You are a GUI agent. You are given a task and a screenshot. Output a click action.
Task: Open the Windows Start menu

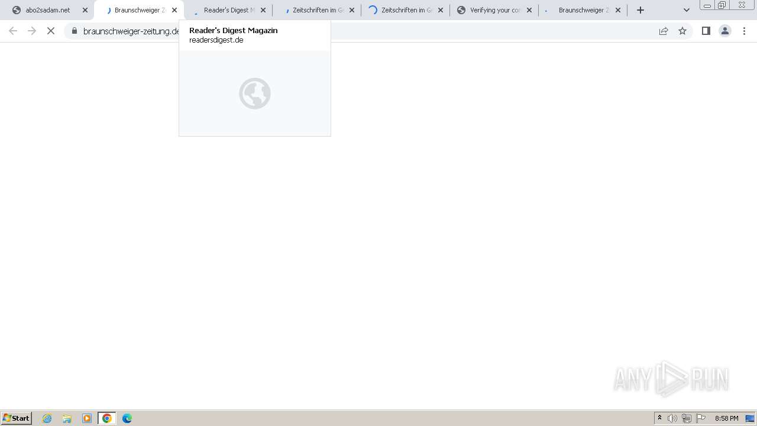click(x=17, y=418)
